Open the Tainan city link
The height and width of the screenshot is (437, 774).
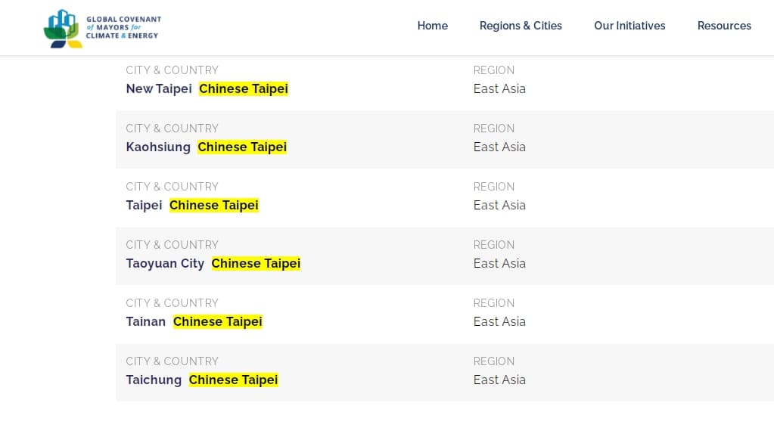tap(145, 321)
